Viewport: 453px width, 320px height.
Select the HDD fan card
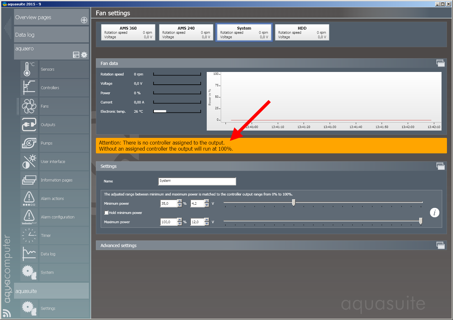pyautogui.click(x=302, y=32)
